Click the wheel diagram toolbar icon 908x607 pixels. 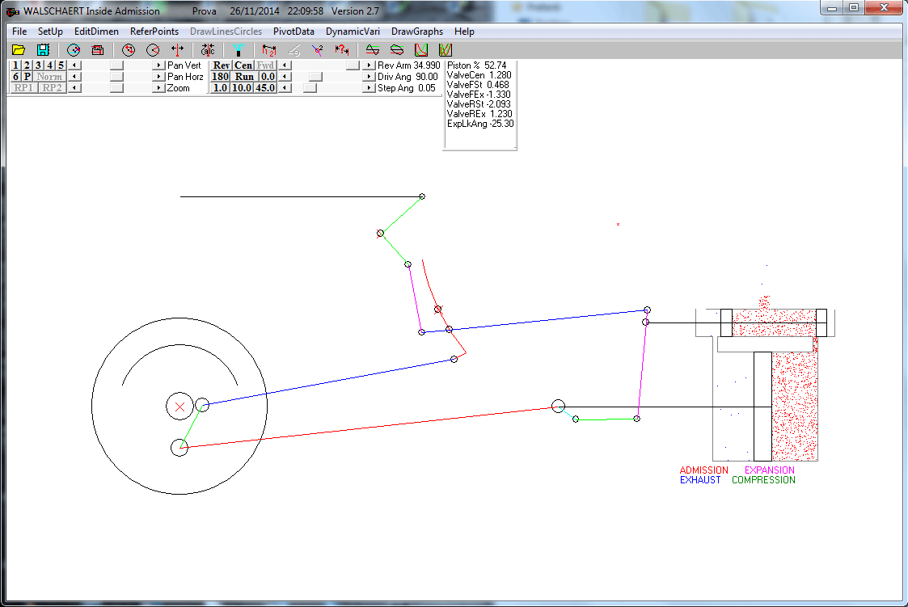pos(73,50)
